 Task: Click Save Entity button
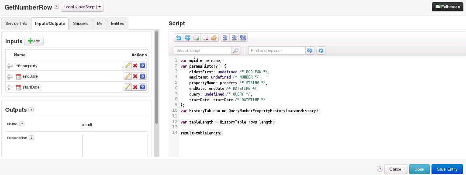447,169
